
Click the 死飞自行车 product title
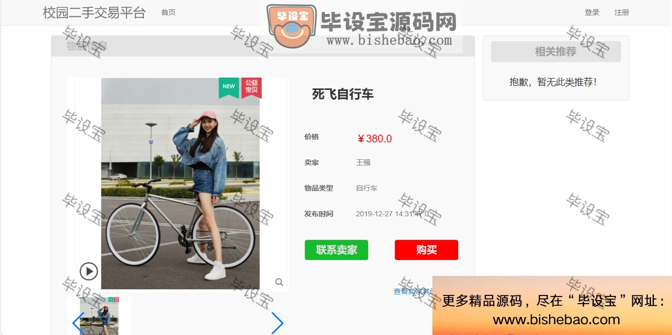click(x=343, y=94)
